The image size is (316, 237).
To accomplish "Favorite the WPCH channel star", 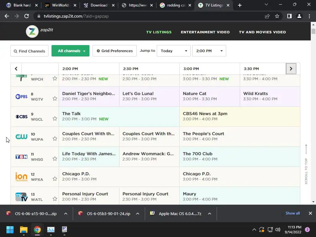I will (55, 78).
